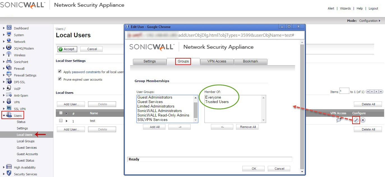
Task: Expand the Network section arrow
Action: (x=4, y=41)
